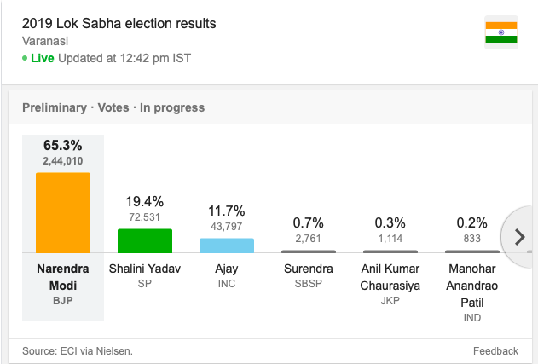Click the 65.3% vote share figure

click(x=63, y=146)
